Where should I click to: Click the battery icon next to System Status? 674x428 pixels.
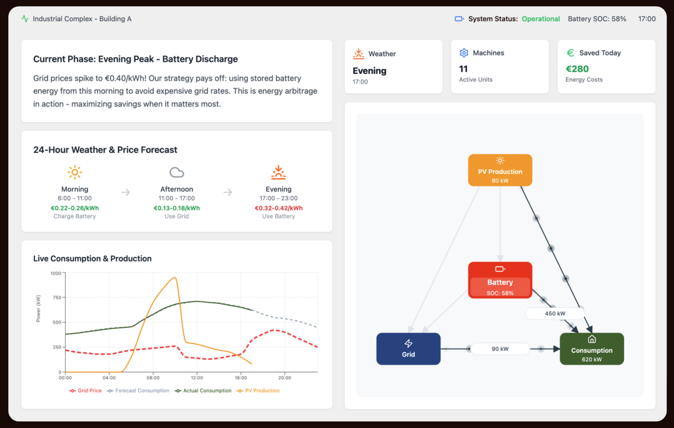(x=459, y=19)
